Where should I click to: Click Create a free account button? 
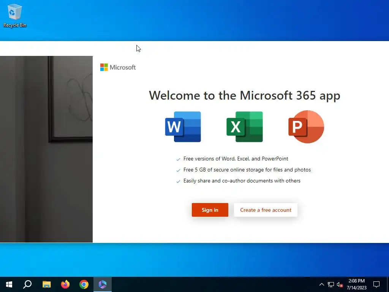pyautogui.click(x=266, y=210)
